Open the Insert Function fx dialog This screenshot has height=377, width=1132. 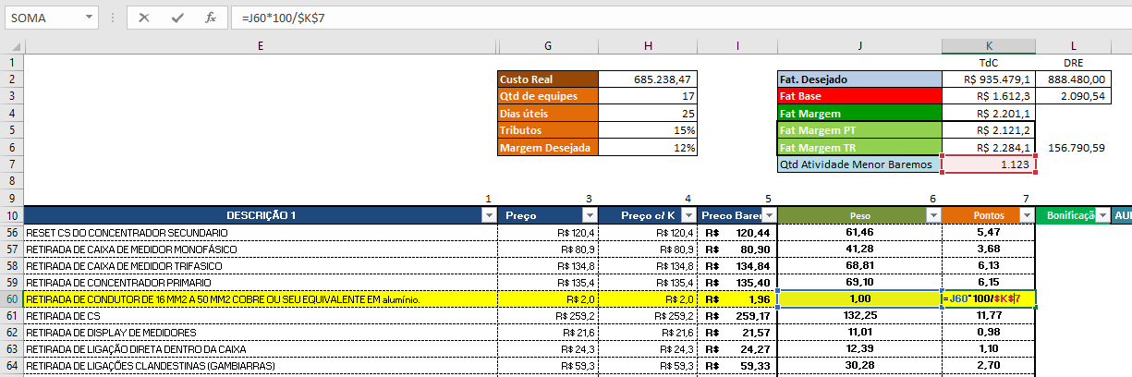click(x=210, y=18)
